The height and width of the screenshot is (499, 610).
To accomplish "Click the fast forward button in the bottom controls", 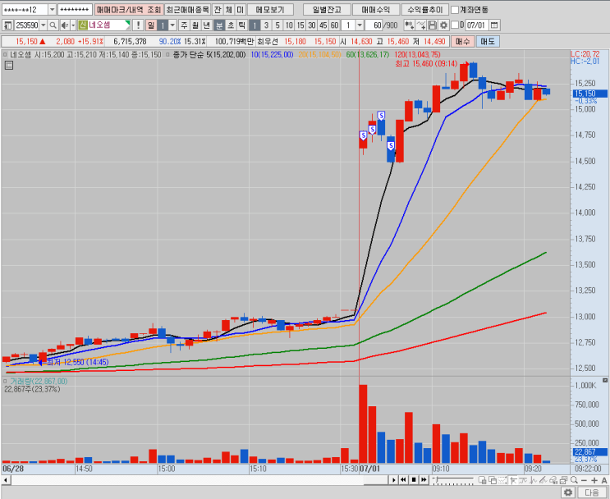I will pyautogui.click(x=424, y=479).
